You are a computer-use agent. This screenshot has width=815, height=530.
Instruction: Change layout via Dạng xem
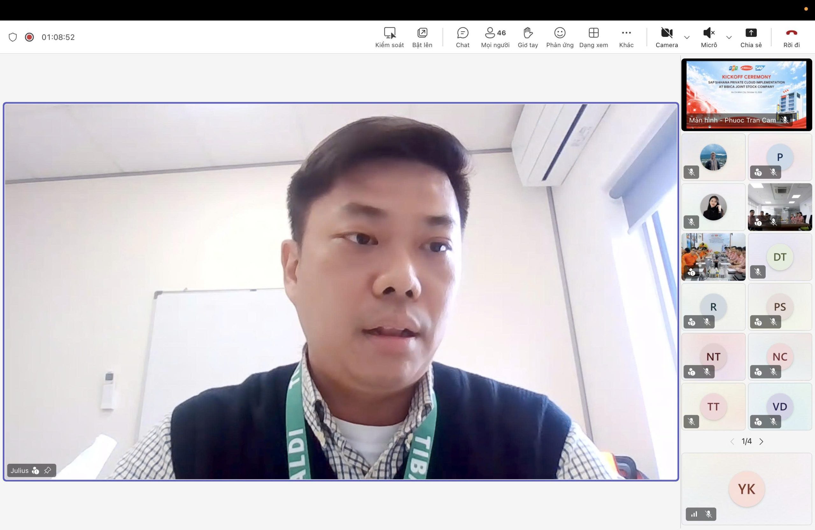point(593,37)
